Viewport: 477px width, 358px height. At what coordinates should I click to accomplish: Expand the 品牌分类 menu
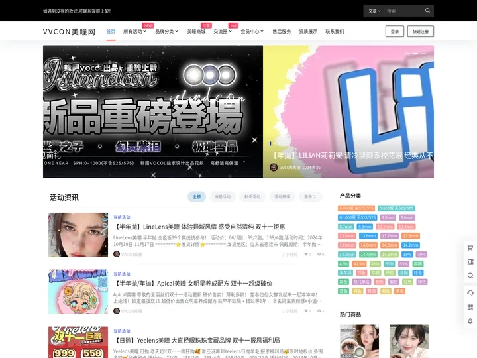click(166, 31)
